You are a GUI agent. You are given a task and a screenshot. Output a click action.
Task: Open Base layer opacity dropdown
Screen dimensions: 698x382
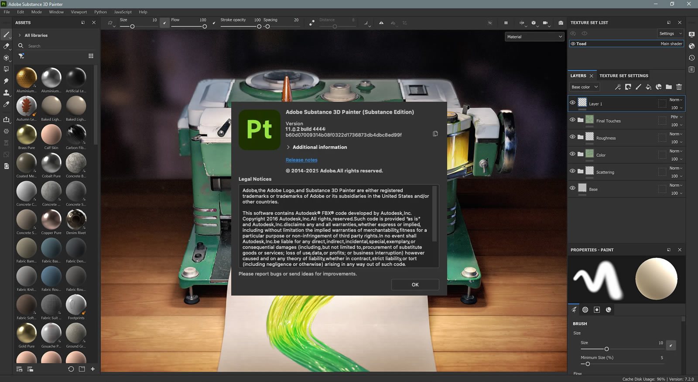(677, 193)
